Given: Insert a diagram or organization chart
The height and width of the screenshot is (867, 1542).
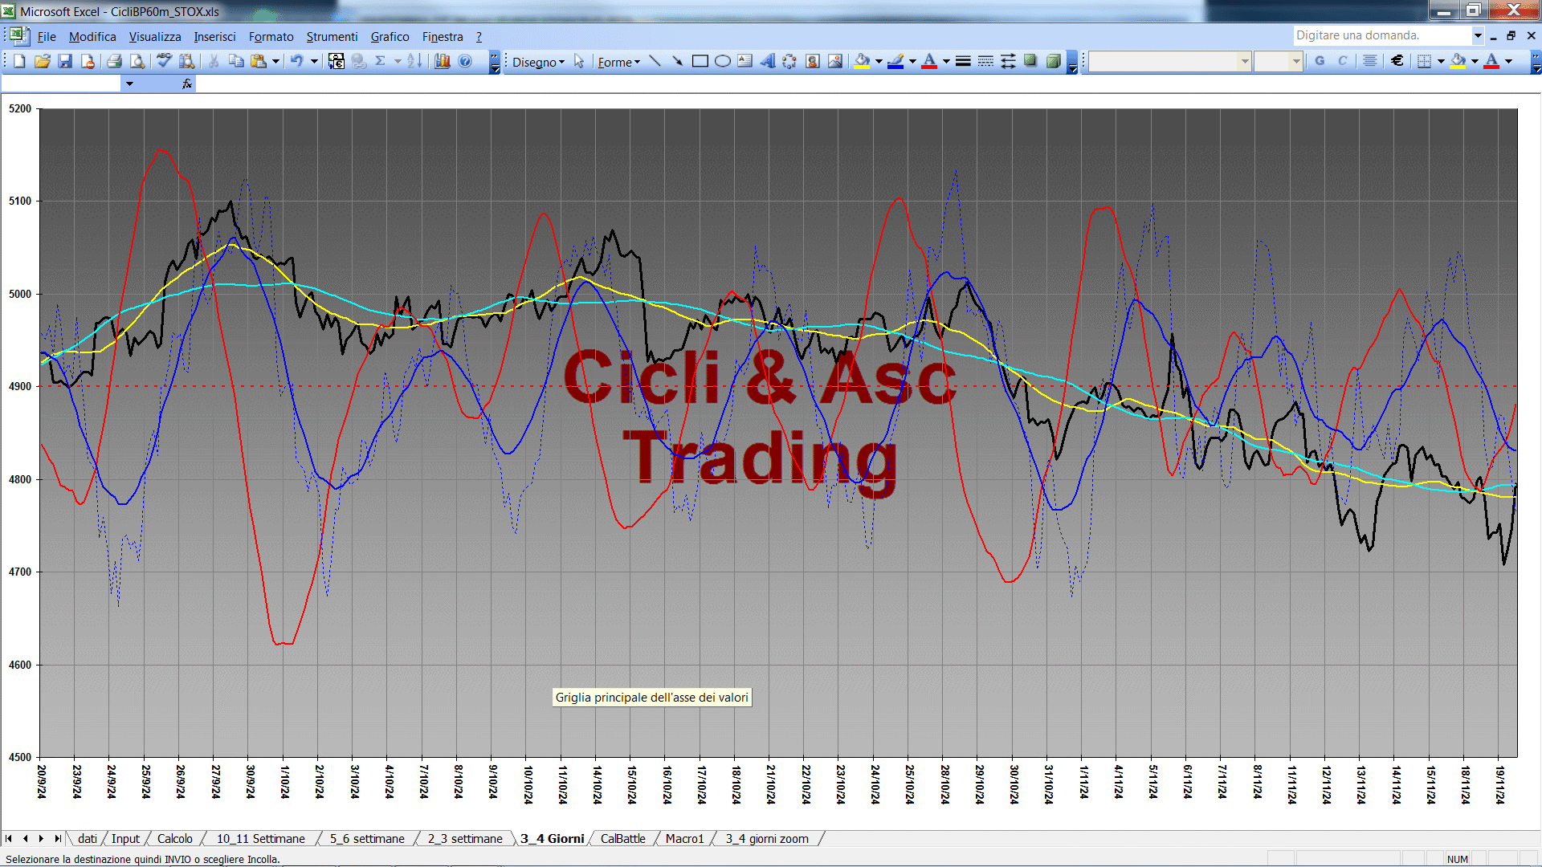Looking at the screenshot, I should click(x=790, y=61).
